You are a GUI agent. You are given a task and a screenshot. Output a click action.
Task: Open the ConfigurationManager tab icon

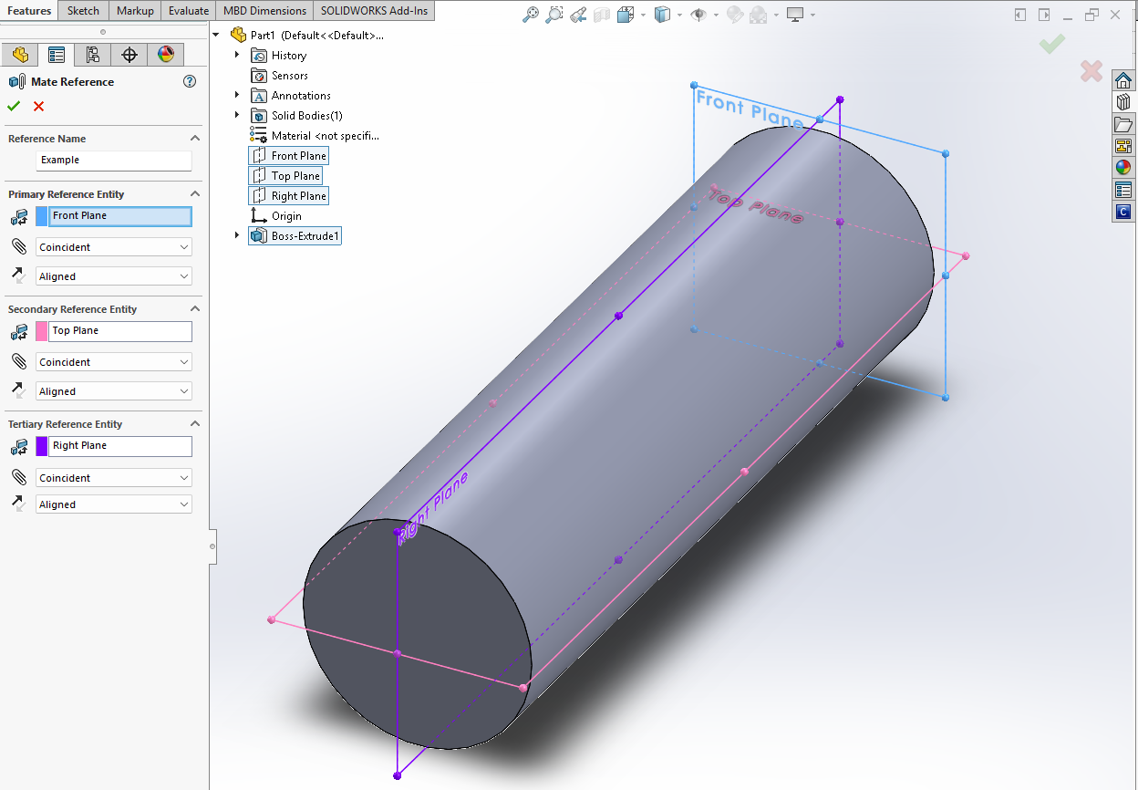click(x=93, y=55)
